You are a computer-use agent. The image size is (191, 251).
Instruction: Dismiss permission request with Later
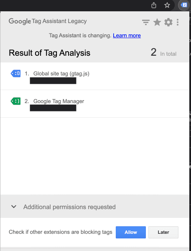pos(163,232)
